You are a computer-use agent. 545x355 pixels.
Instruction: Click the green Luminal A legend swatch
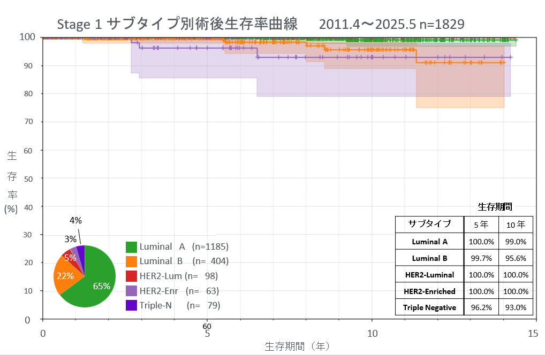131,247
